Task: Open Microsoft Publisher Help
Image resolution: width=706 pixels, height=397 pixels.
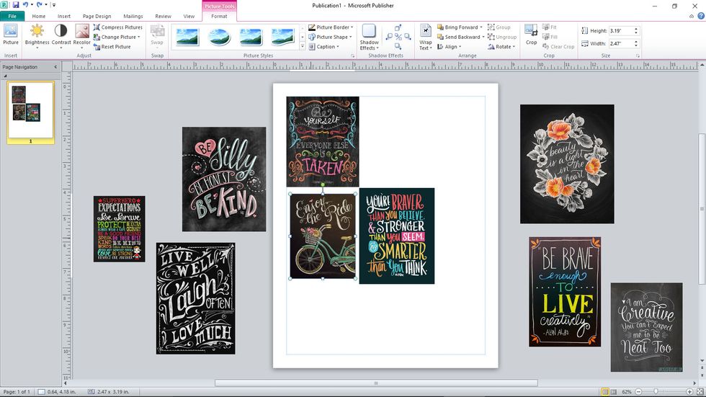Action: (x=701, y=16)
